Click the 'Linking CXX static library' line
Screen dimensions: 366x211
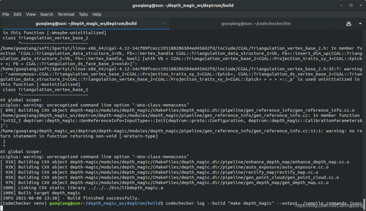click(x=82, y=188)
